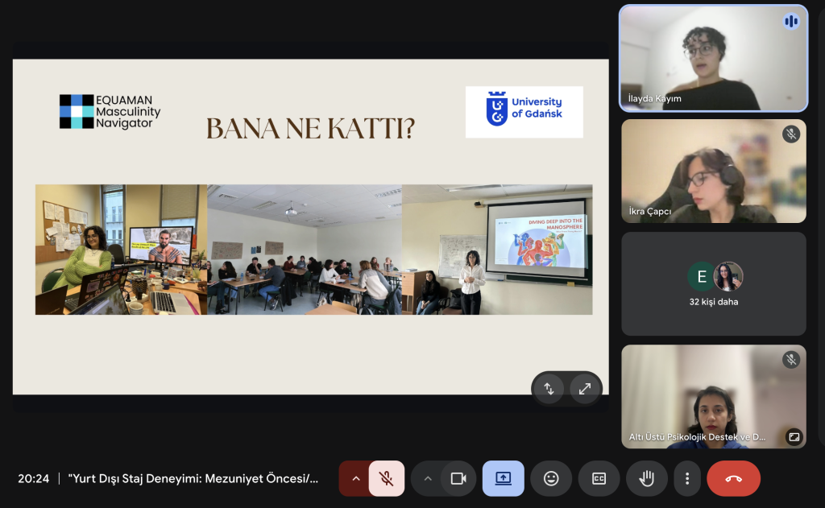Open the '32 kişi daha' participants tile
Viewport: 825px width, 508px height.
click(713, 284)
